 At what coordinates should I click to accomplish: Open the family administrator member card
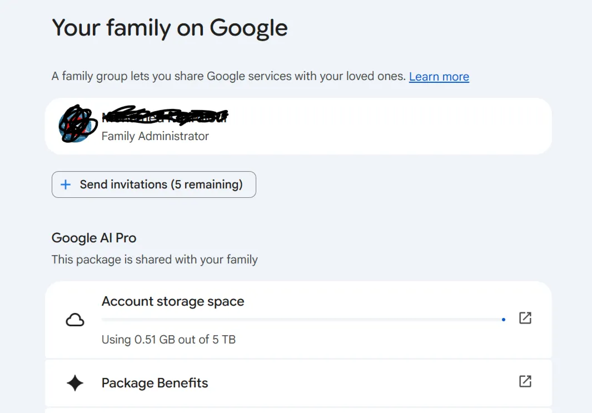coord(299,126)
